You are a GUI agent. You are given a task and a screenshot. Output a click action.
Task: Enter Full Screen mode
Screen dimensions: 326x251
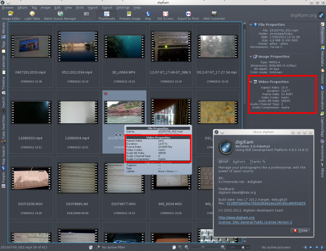pyautogui.click(x=166, y=16)
